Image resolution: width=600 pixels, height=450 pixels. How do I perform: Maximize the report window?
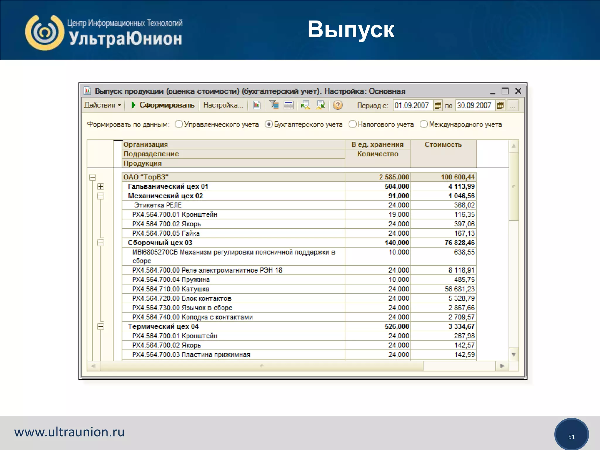point(505,91)
